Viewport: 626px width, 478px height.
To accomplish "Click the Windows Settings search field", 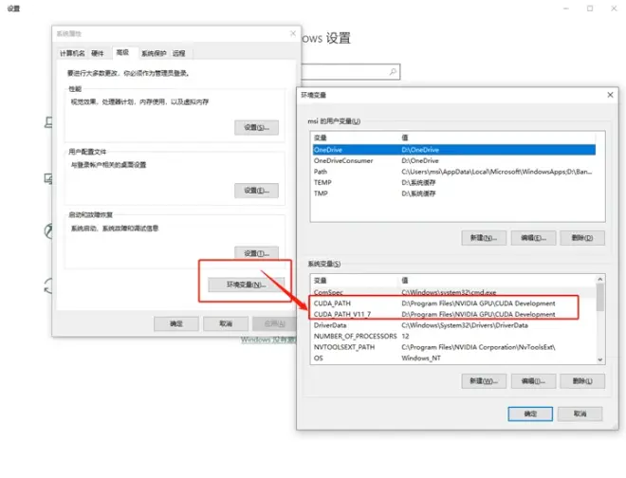I will (x=351, y=71).
